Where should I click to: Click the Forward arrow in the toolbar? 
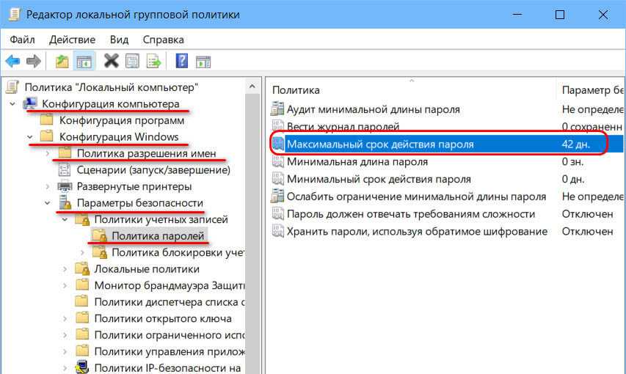(33, 61)
